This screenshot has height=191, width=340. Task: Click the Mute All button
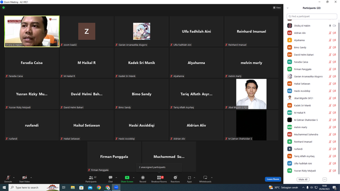[x=303, y=179]
